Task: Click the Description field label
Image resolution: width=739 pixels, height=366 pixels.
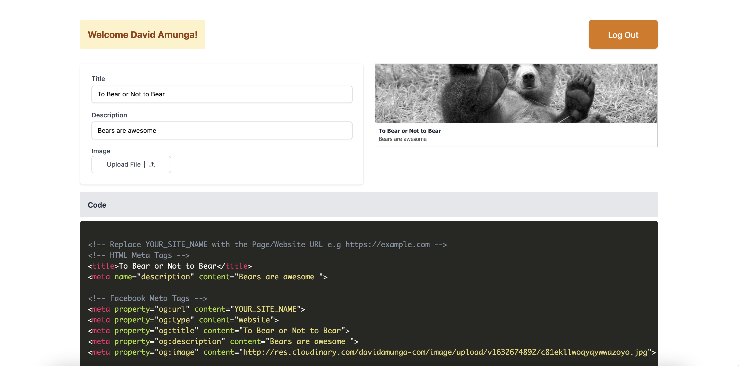Action: click(109, 115)
